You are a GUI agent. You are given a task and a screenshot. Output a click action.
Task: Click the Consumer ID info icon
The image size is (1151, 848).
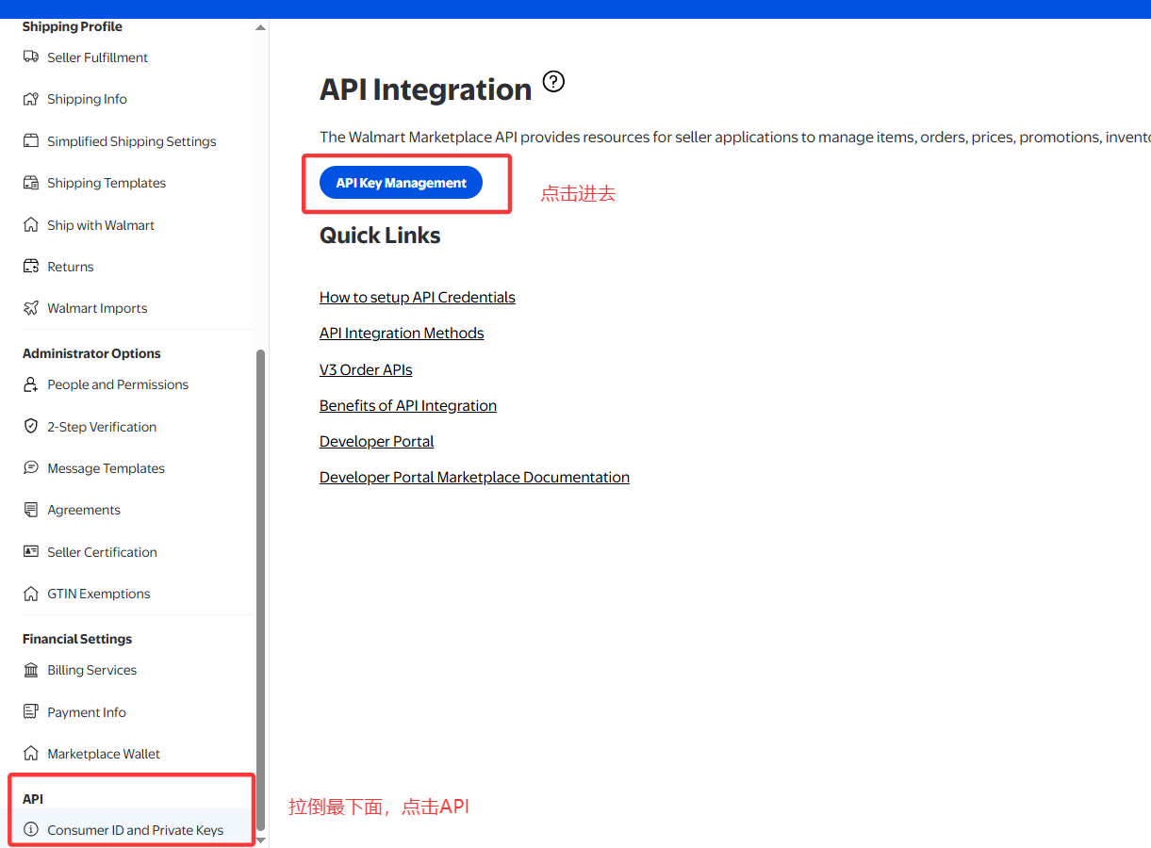click(31, 830)
